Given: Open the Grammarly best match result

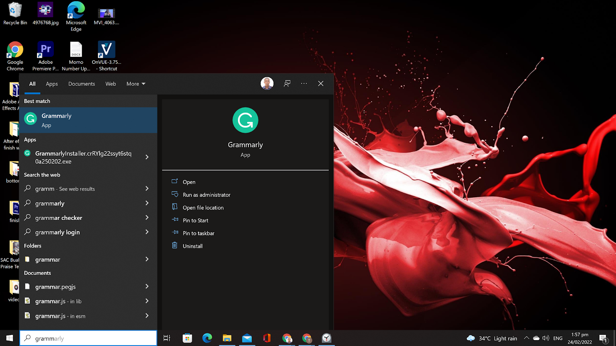Looking at the screenshot, I should tap(88, 120).
